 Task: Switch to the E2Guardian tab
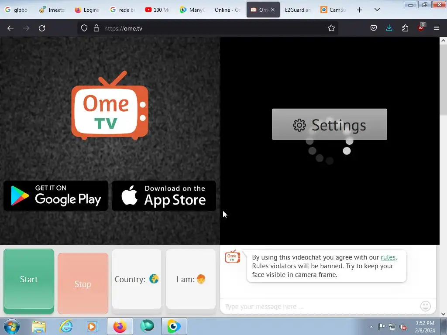coord(298,10)
